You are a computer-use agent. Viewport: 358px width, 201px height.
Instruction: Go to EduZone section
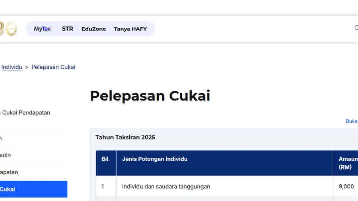pos(93,29)
